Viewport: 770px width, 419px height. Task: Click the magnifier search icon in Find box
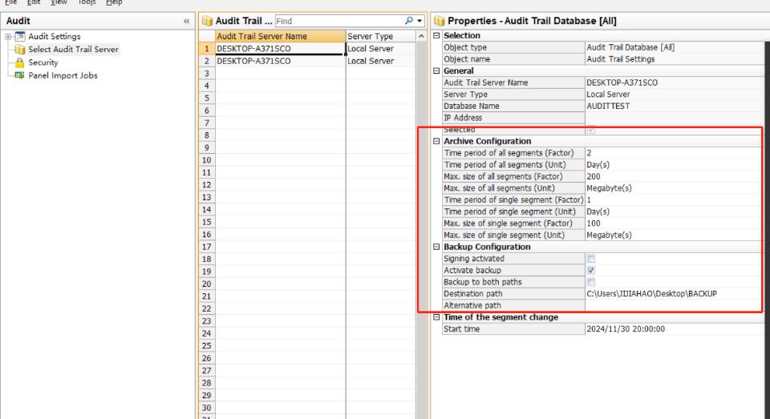(409, 21)
